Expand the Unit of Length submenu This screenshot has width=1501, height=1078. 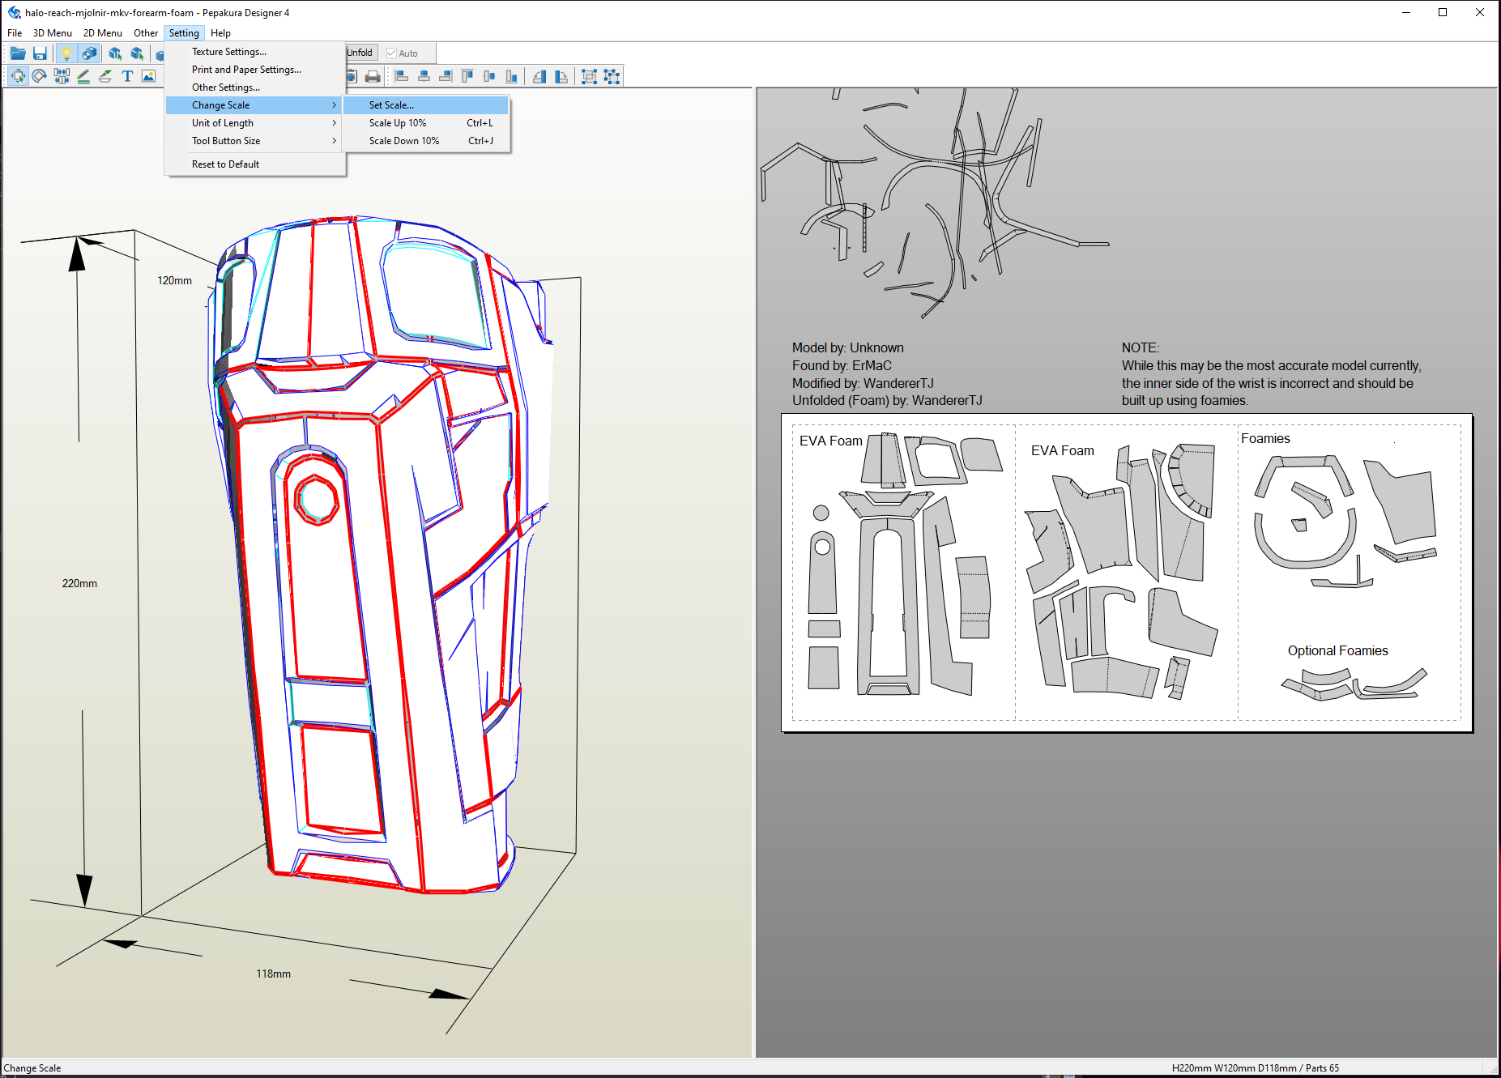[255, 123]
